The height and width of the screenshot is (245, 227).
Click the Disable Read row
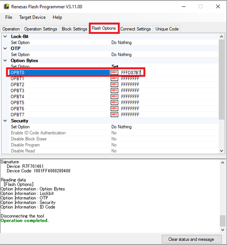click(114, 151)
